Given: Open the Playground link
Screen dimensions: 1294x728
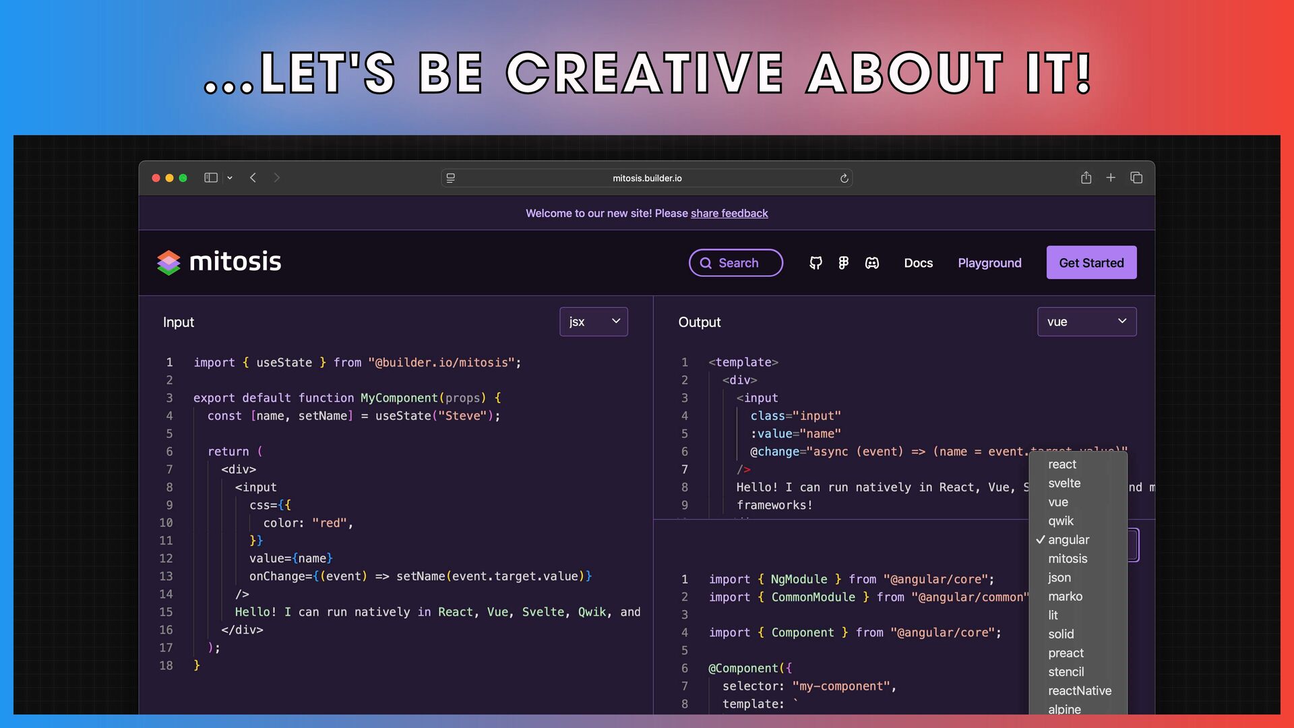Looking at the screenshot, I should point(989,263).
